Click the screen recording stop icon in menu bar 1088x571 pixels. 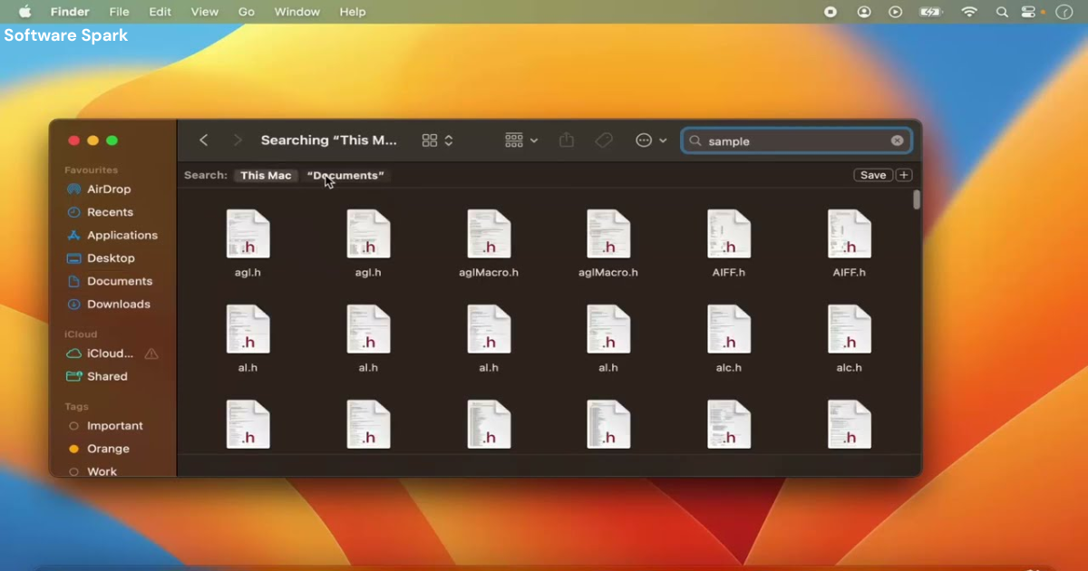[x=831, y=12]
